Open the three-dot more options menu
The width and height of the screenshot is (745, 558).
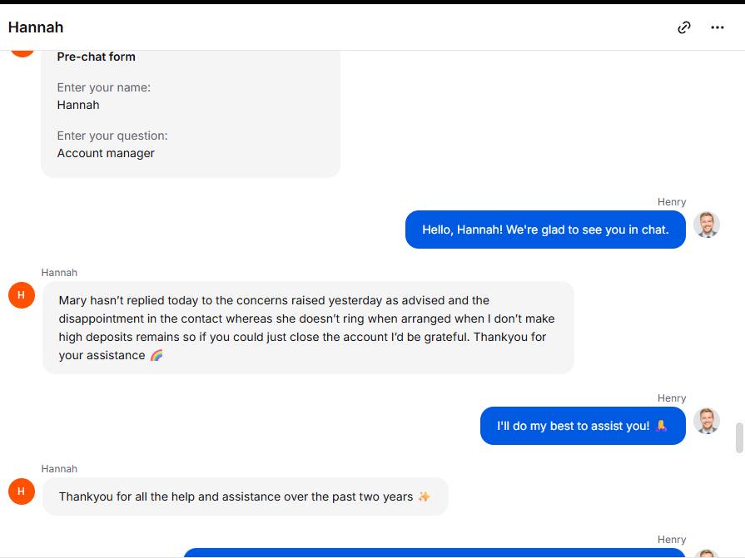pyautogui.click(x=718, y=27)
